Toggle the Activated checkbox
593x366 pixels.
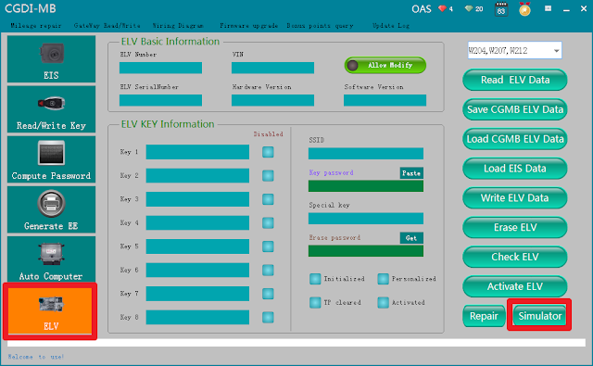pos(383,302)
